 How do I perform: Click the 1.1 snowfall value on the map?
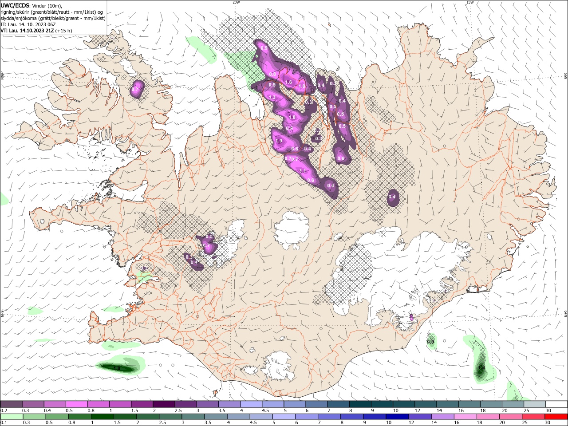click(303, 171)
